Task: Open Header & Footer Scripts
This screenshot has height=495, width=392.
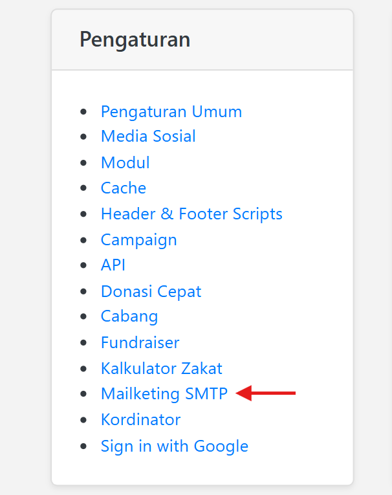Action: pos(191,214)
